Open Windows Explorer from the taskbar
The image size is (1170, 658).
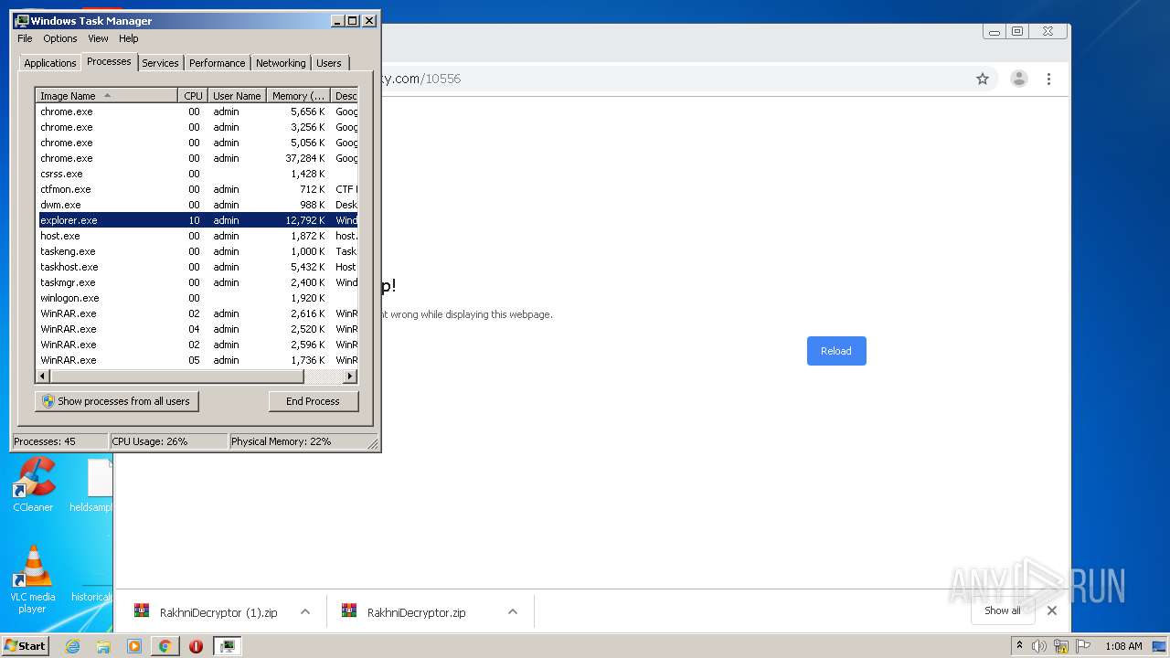103,646
